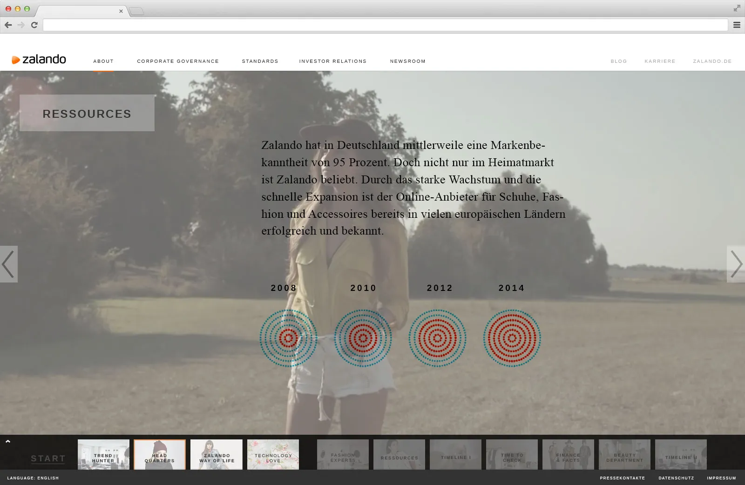Toggle fullscreen with the expand arrows icon
The height and width of the screenshot is (485, 745).
coord(737,8)
